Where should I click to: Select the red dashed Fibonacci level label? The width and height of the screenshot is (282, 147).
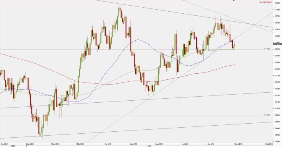pos(265,2)
